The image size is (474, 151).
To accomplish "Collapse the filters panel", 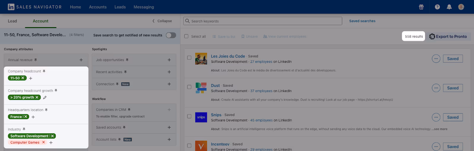I will point(162,21).
